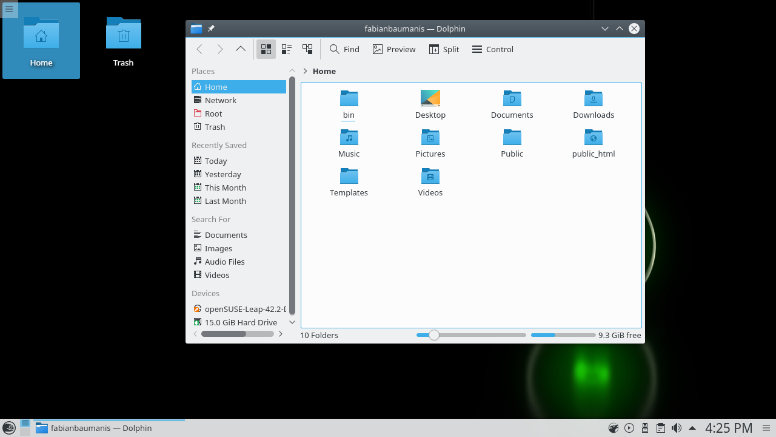
Task: Select the Music folder icon
Action: [349, 138]
